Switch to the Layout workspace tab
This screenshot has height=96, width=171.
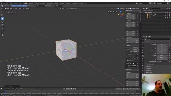pyautogui.click(x=25, y=3)
